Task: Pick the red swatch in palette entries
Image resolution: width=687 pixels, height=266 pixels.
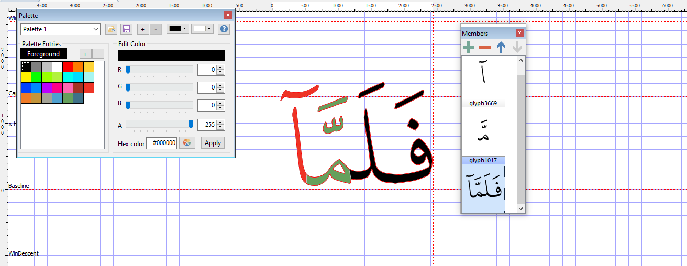Action: (68, 66)
